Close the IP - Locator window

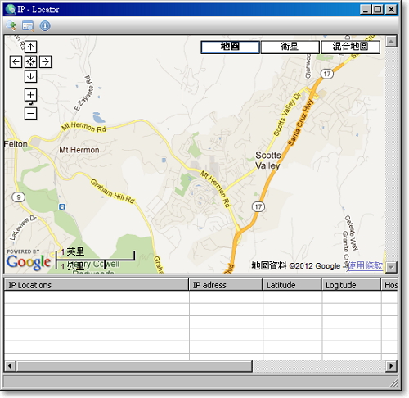pyautogui.click(x=391, y=10)
